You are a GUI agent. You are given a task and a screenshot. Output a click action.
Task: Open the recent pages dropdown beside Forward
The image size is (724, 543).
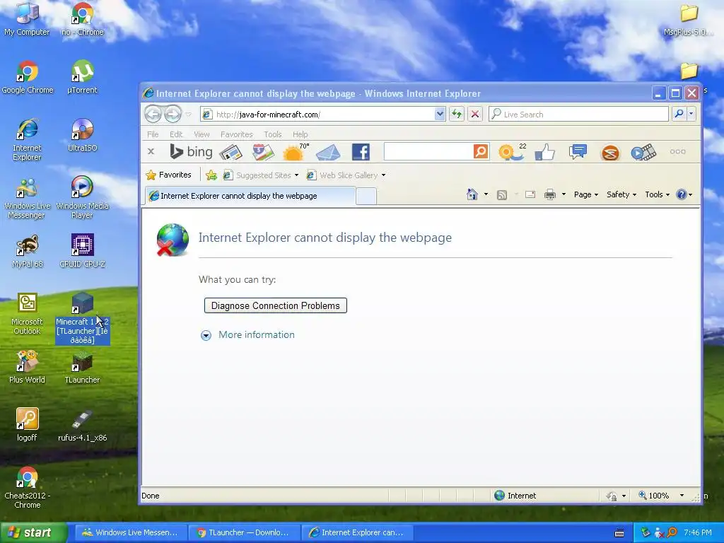(x=188, y=114)
